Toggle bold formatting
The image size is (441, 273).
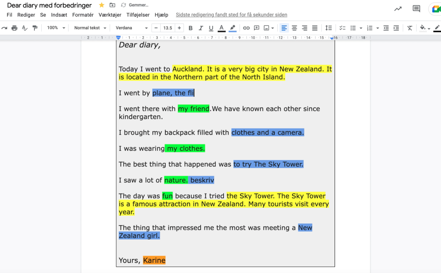click(190, 28)
